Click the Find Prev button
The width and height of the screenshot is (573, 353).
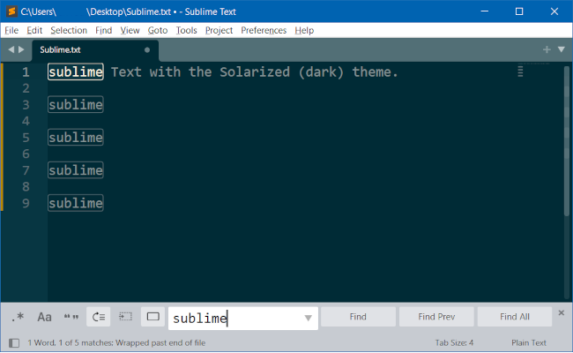coord(436,317)
